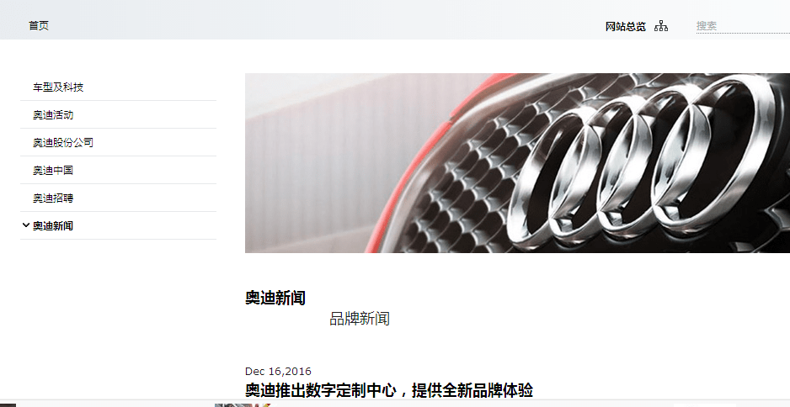790x407 pixels.
Task: Click the Dec 16,2016 date label
Action: tap(278, 372)
